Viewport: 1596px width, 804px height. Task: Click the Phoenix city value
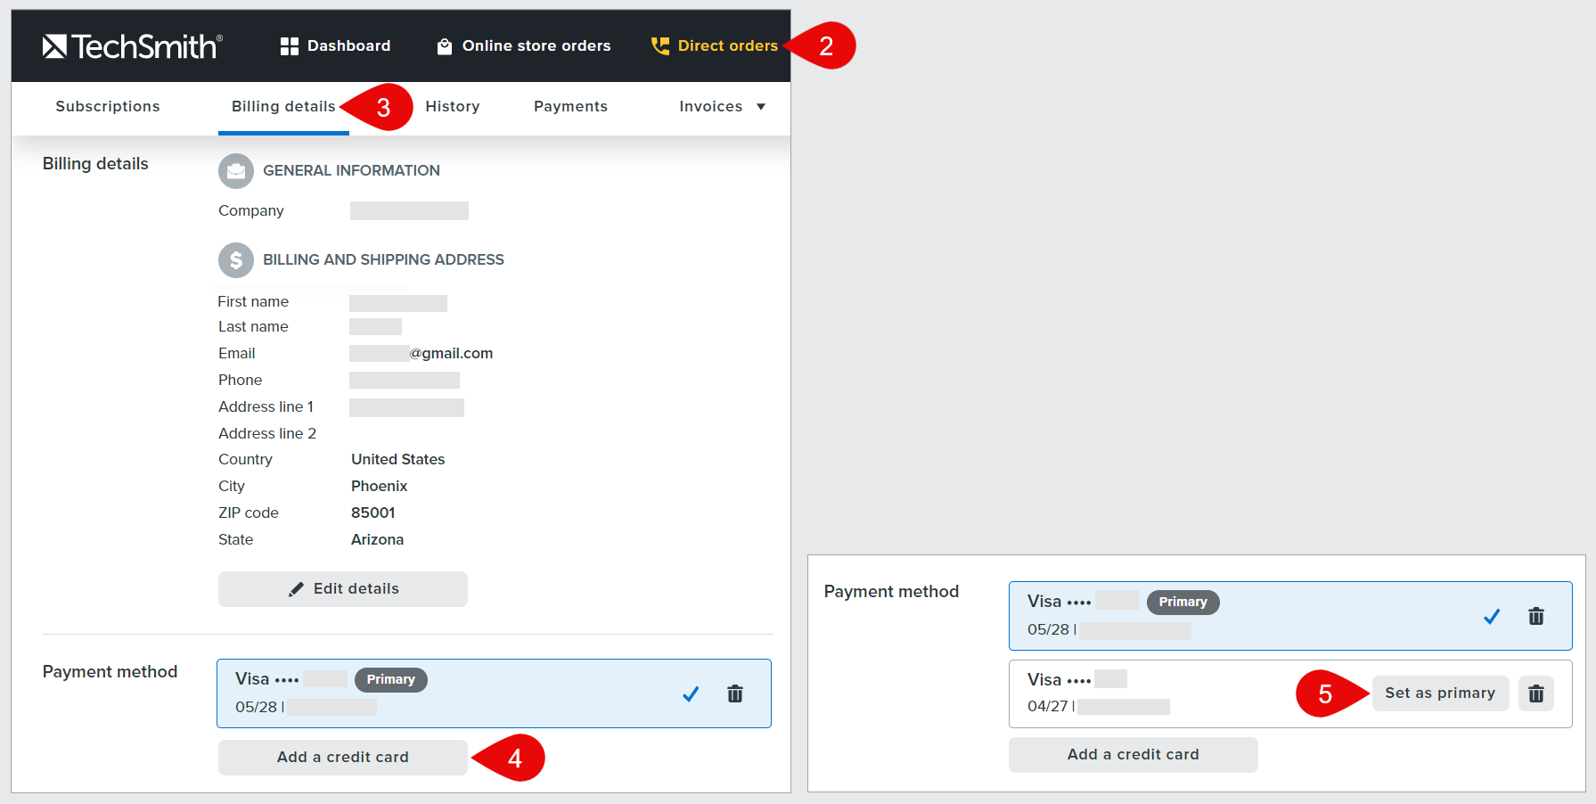tap(379, 487)
